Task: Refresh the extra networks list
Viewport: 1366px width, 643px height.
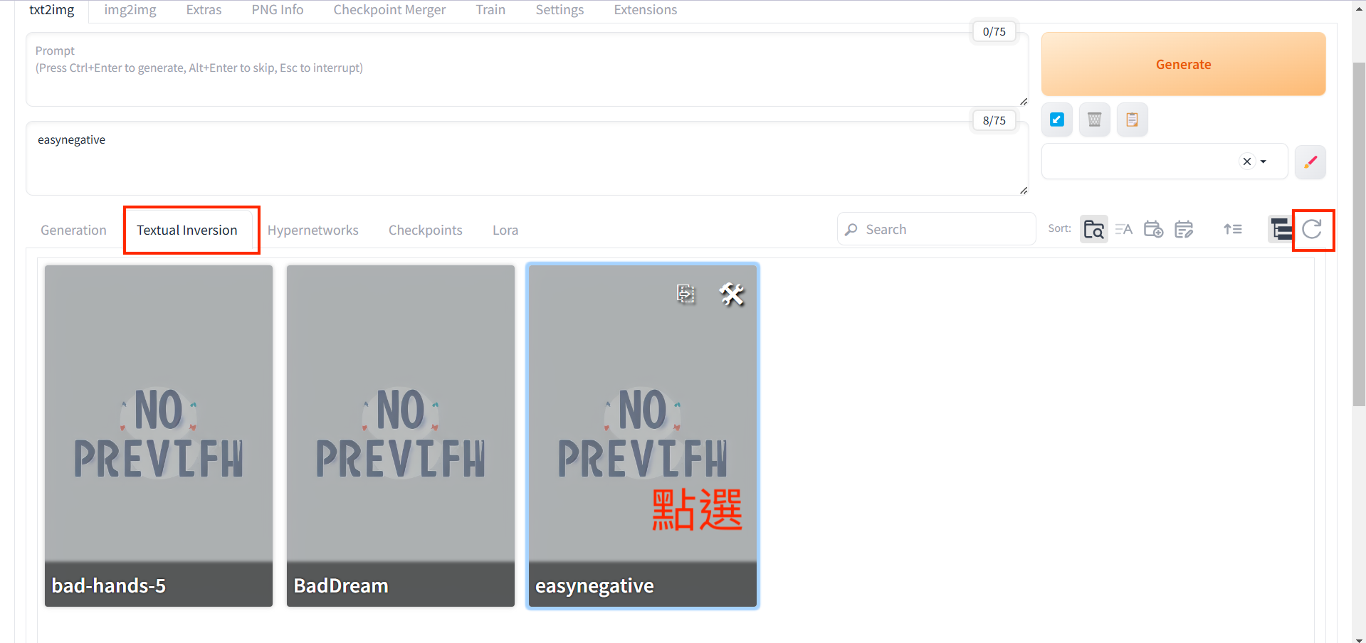Action: pyautogui.click(x=1312, y=229)
